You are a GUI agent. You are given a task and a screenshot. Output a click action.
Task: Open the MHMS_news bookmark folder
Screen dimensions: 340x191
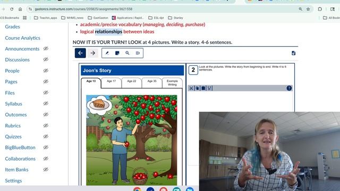[72, 18]
